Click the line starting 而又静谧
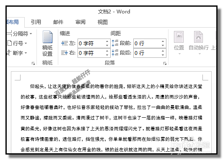This screenshot has width=223, height=160. click(x=111, y=118)
